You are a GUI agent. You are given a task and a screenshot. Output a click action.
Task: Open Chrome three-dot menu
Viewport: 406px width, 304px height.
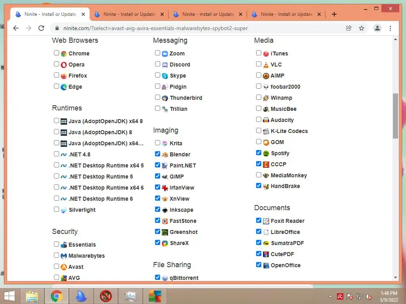(390, 28)
